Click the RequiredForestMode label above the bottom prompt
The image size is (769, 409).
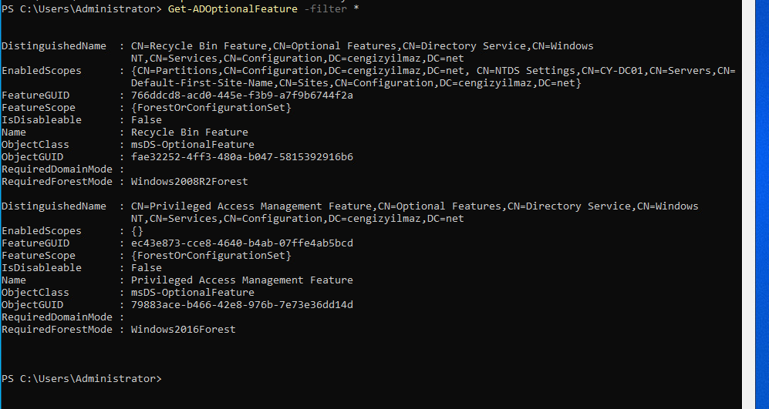point(57,330)
